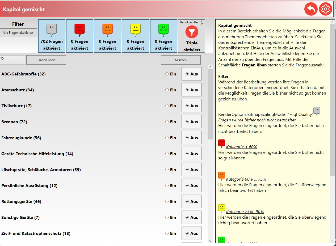Select Aus for Geräte Technische Hilfeleistung

tap(191, 154)
